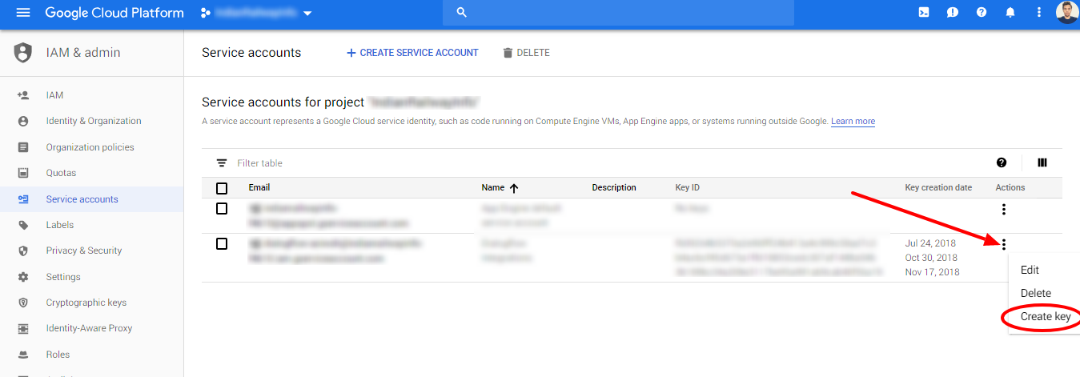Click the Jul 24, 2018 date

pos(929,243)
